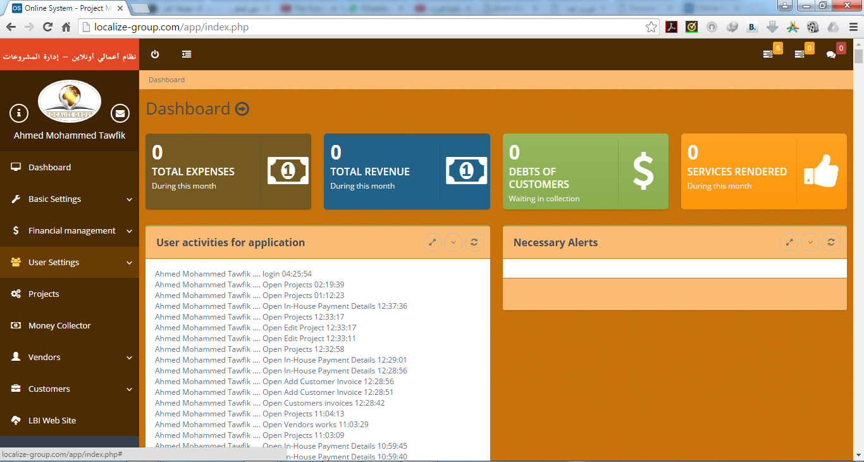Expand the Financial management submenu

pyautogui.click(x=70, y=231)
